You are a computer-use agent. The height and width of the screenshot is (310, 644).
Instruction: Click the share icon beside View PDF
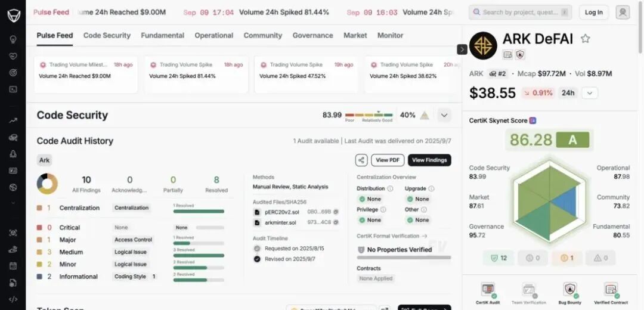point(361,160)
